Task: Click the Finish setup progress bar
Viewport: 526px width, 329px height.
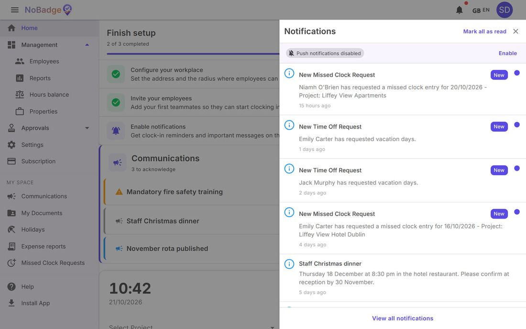Action: pyautogui.click(x=193, y=54)
